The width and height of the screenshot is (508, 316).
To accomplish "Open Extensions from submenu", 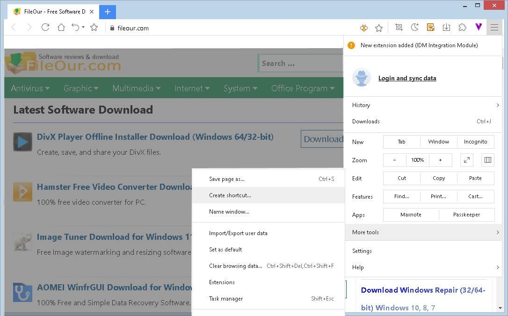I will tap(268, 282).
